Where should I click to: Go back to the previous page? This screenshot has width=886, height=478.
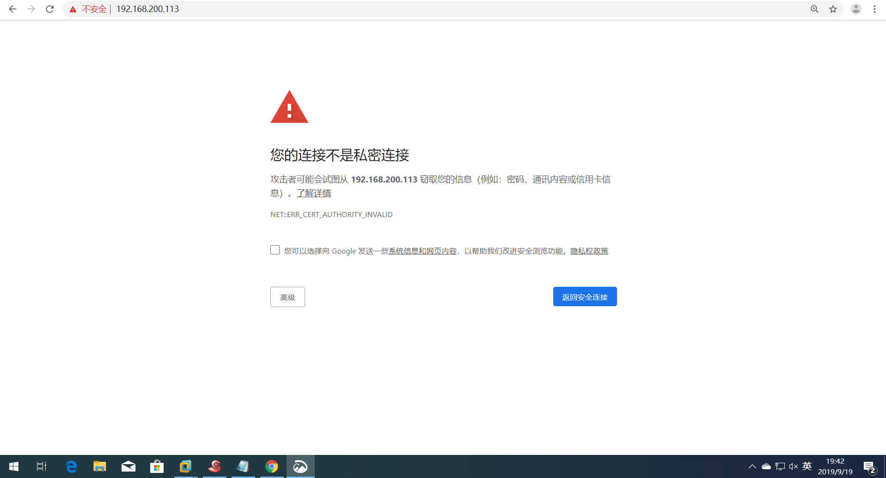point(12,9)
